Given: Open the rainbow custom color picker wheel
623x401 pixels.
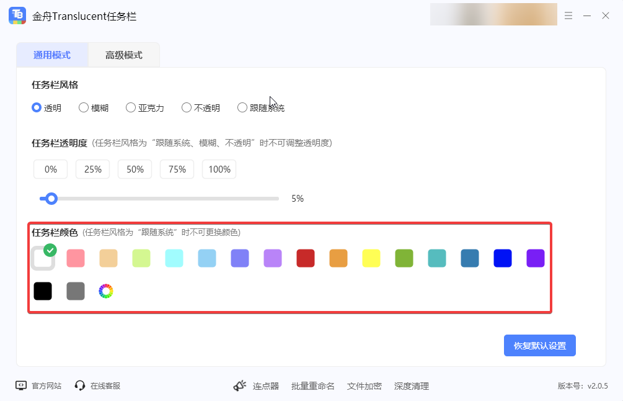Looking at the screenshot, I should [x=106, y=290].
